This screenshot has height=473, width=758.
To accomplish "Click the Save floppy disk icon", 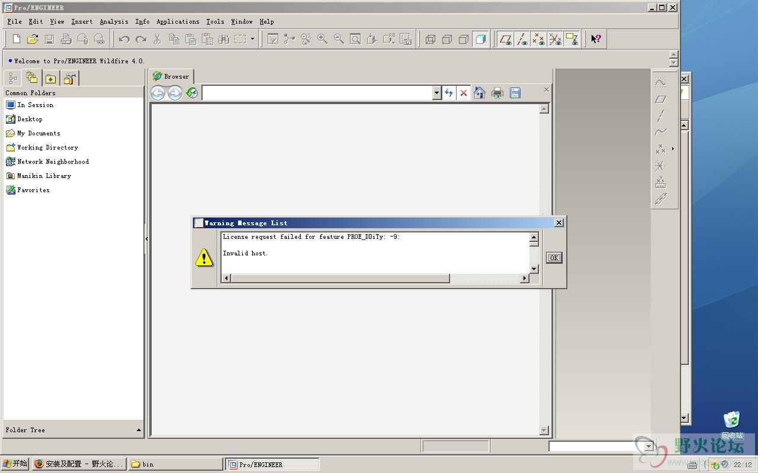I will (x=50, y=39).
